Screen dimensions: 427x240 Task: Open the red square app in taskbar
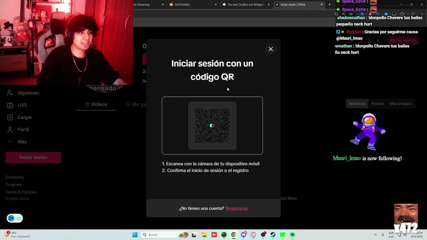pos(214,235)
